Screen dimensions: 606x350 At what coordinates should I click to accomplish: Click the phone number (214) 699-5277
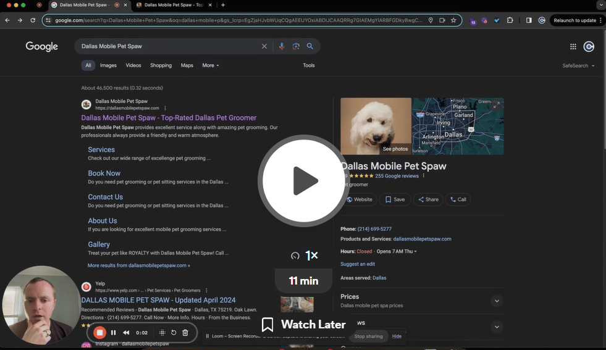tap(374, 228)
